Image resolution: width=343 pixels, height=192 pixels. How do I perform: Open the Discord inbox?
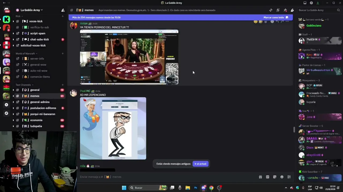tap(305, 3)
